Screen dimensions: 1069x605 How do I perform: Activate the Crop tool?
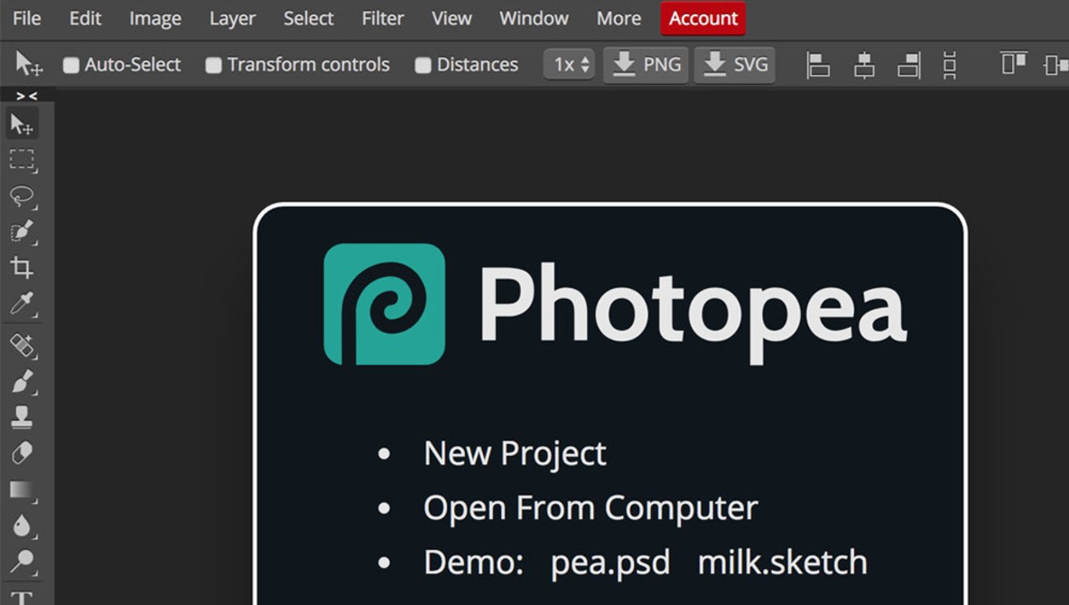[22, 267]
